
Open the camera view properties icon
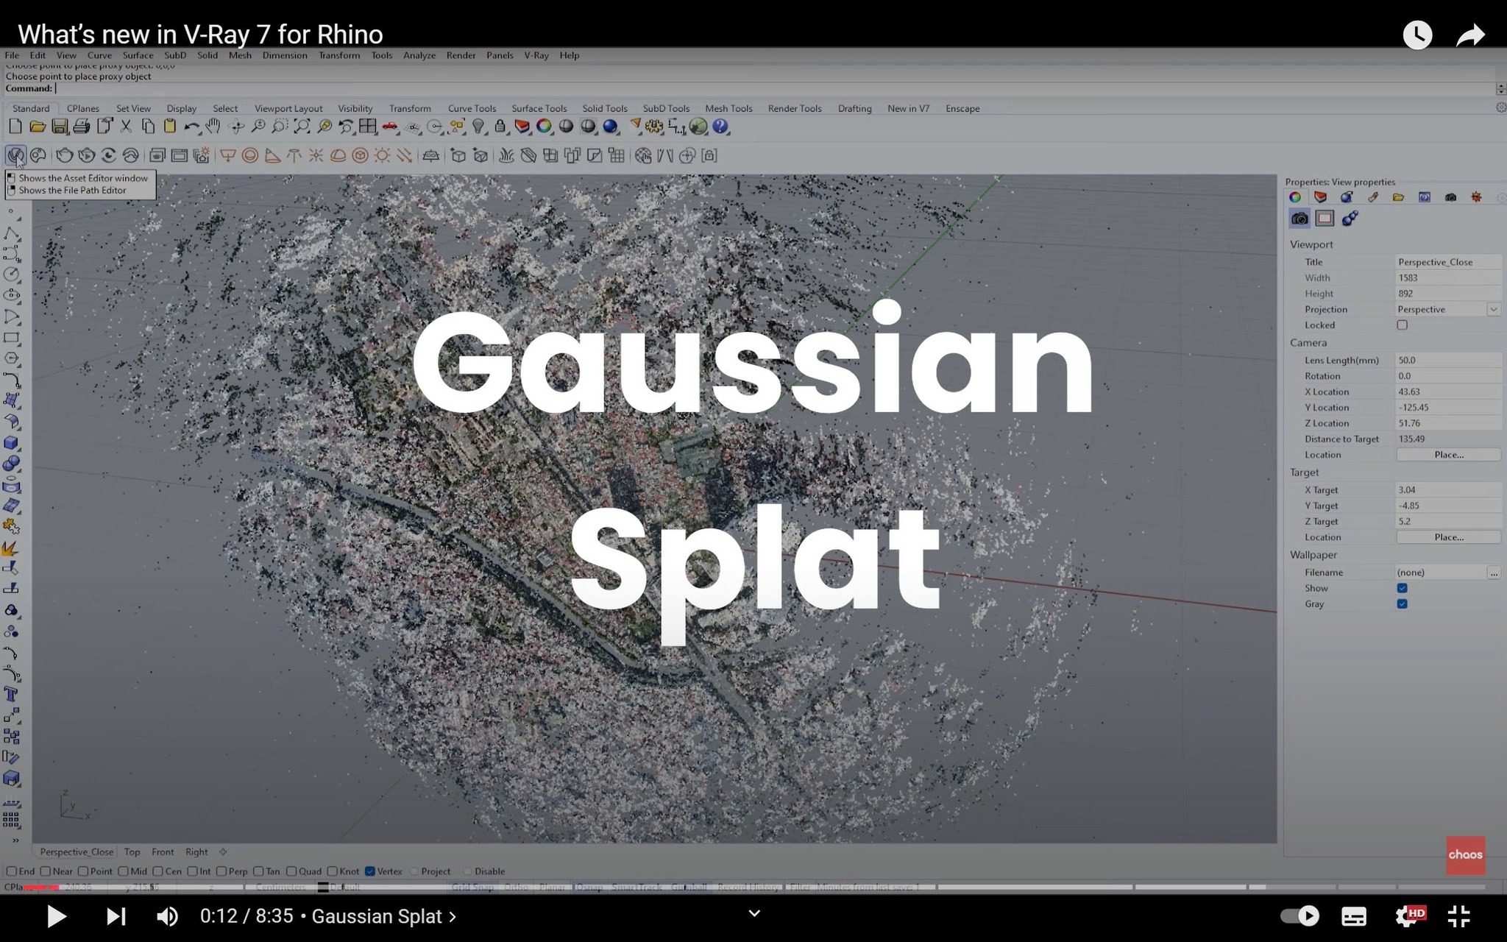tap(1299, 219)
